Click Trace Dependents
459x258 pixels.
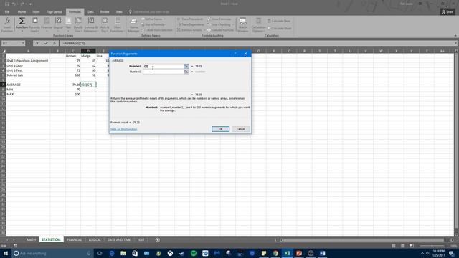(x=191, y=24)
